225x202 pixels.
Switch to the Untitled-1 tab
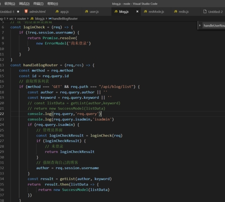click(7, 12)
